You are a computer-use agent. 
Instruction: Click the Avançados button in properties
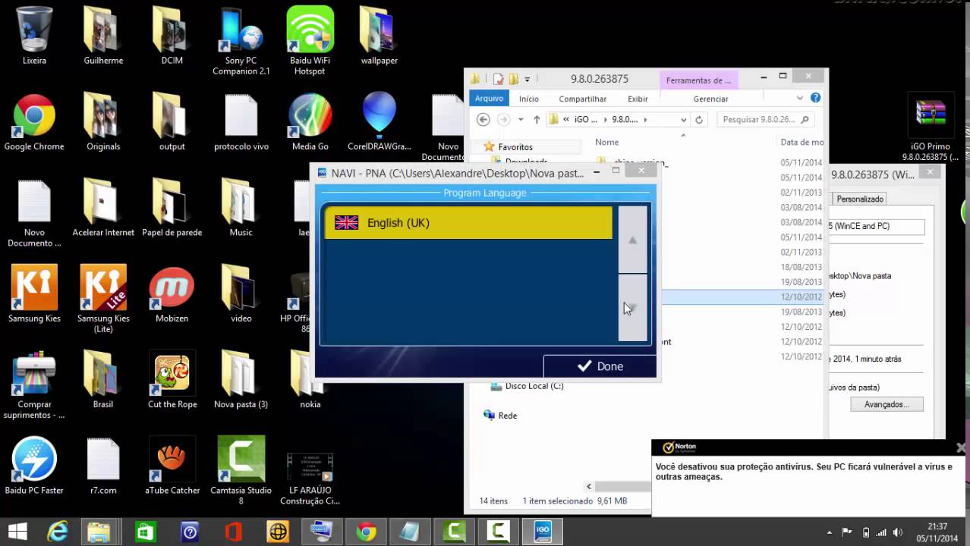tap(887, 404)
